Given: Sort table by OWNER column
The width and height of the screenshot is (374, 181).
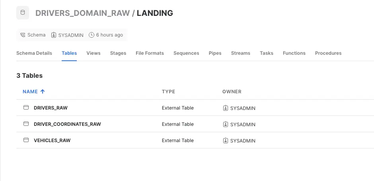Looking at the screenshot, I should pos(232,92).
